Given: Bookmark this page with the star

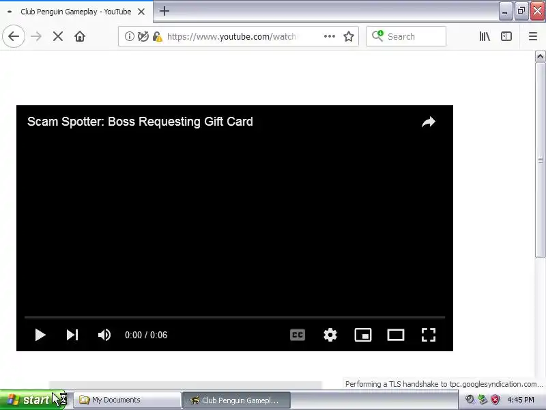Looking at the screenshot, I should point(349,36).
